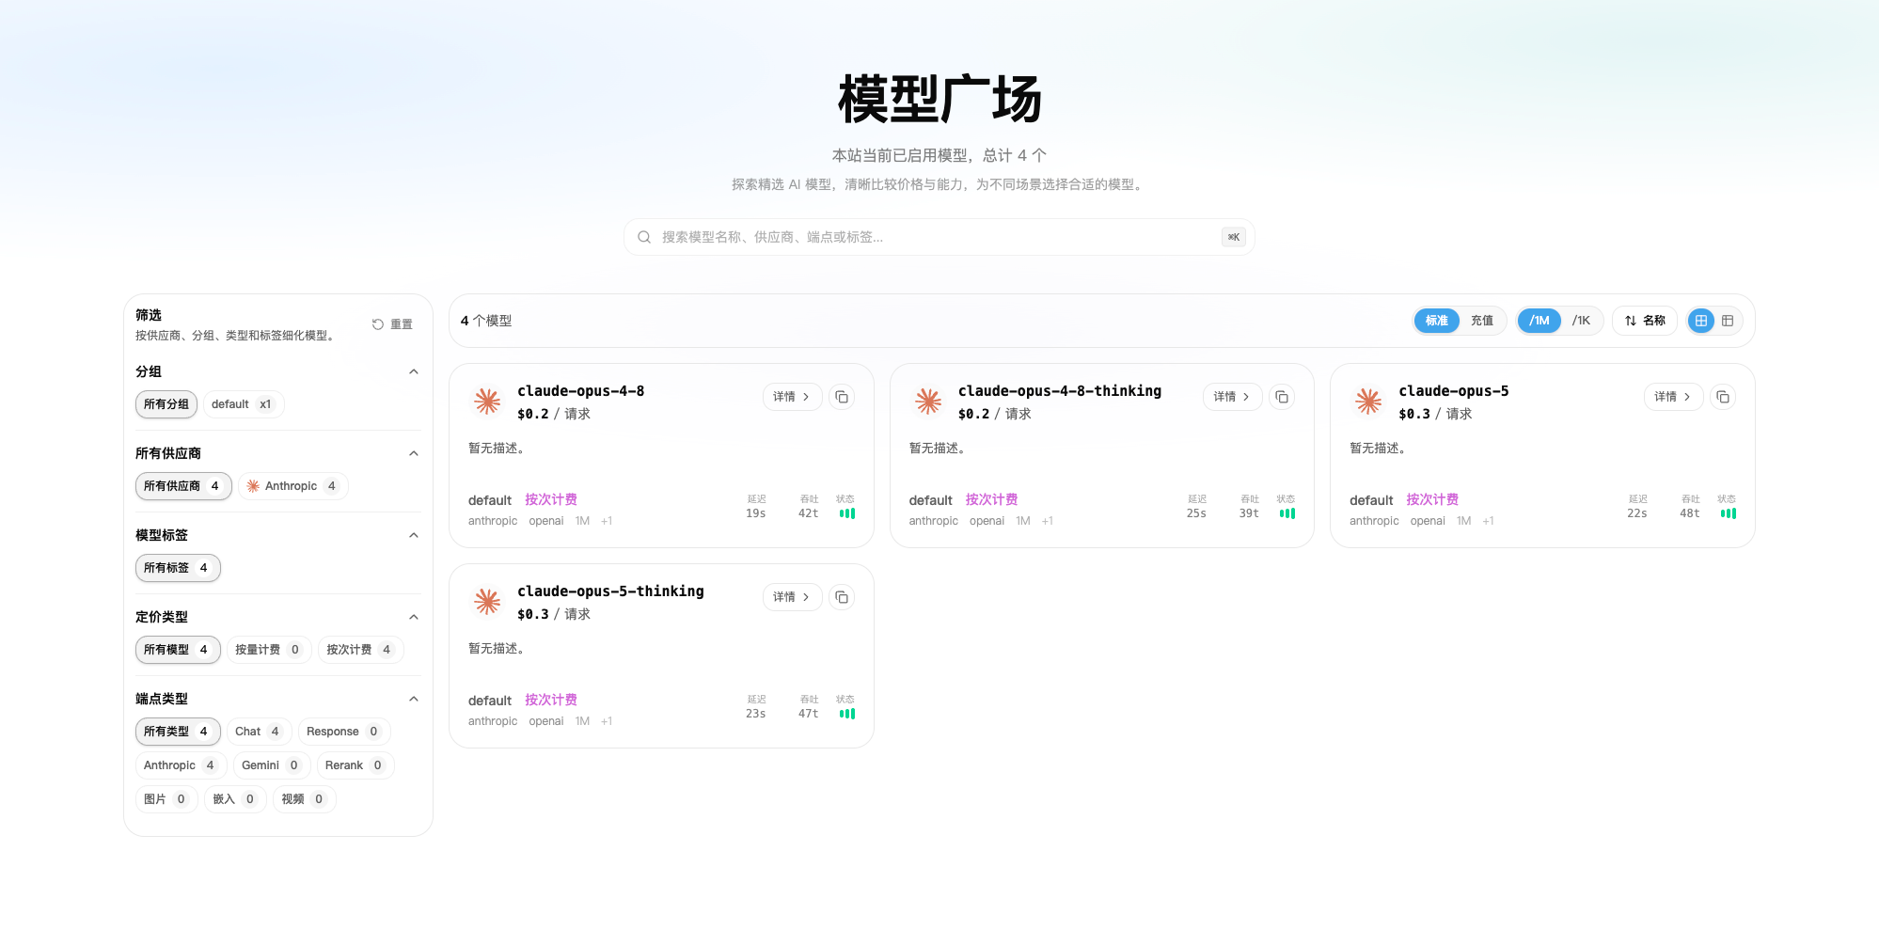Select the 标准 pricing toggle
Viewport: 1879px width, 930px height.
1437,321
